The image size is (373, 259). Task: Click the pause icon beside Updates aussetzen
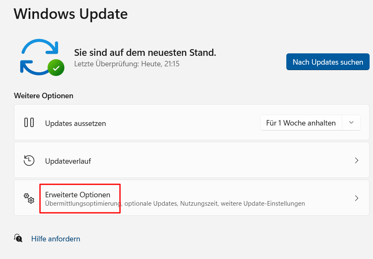pyautogui.click(x=29, y=123)
